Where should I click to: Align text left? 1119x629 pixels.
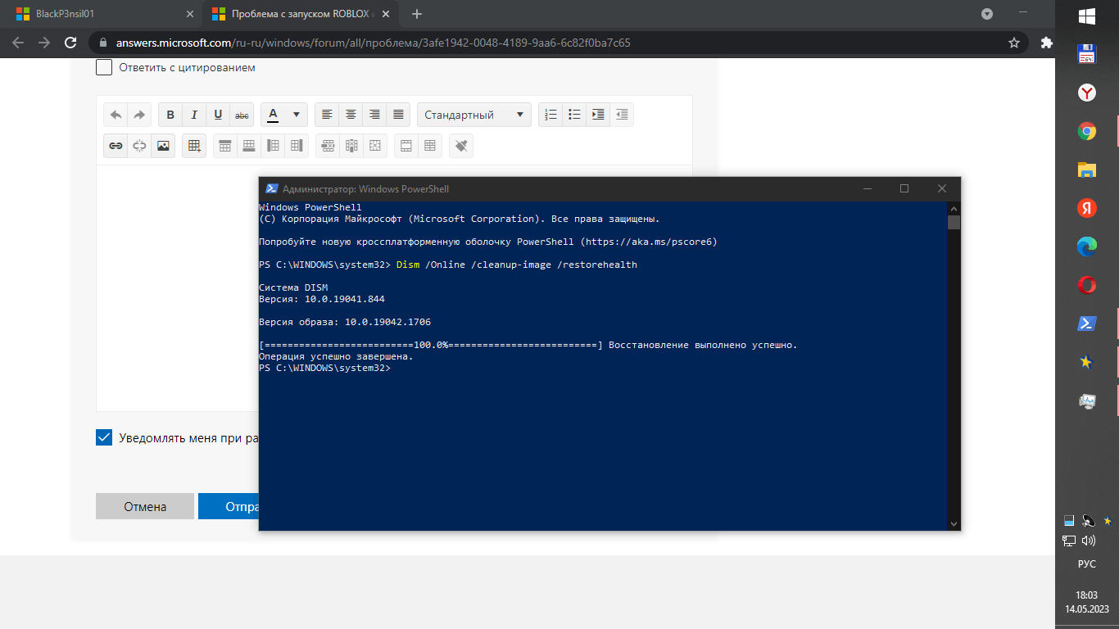click(327, 115)
